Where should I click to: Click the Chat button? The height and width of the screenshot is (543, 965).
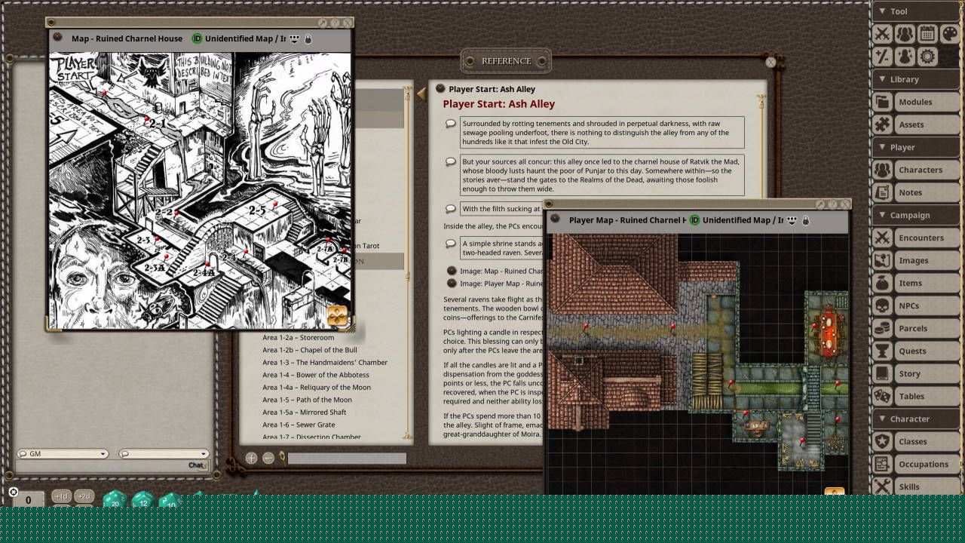(197, 465)
